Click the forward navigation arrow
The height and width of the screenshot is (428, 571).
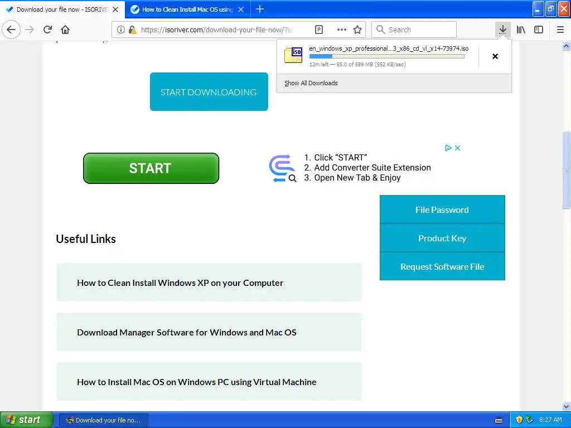[x=30, y=30]
